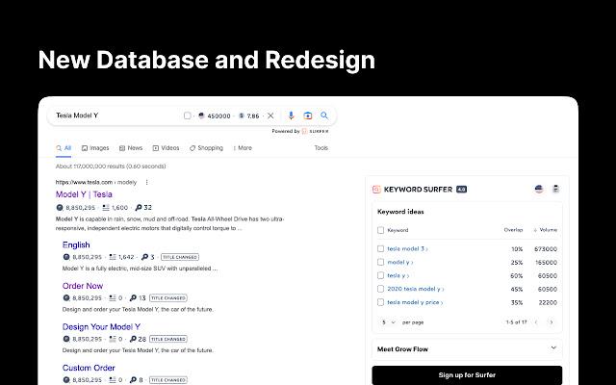
Task: Open the search Tools option
Action: pos(321,148)
